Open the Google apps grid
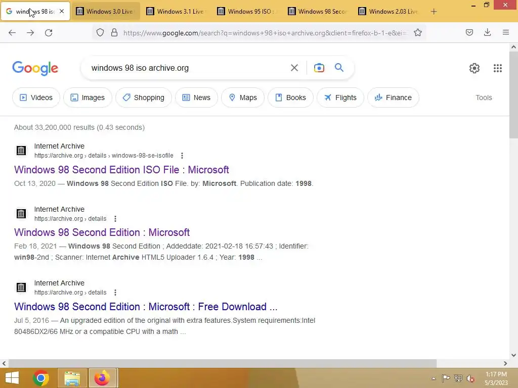Image resolution: width=518 pixels, height=388 pixels. click(x=498, y=68)
